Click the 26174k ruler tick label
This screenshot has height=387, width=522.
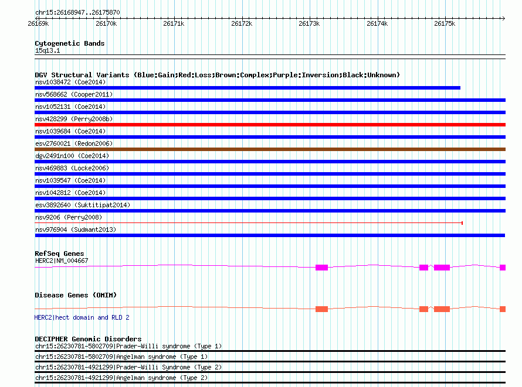(377, 23)
